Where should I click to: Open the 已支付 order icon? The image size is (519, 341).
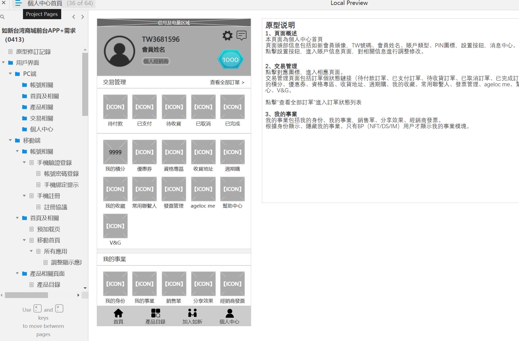pos(144,107)
